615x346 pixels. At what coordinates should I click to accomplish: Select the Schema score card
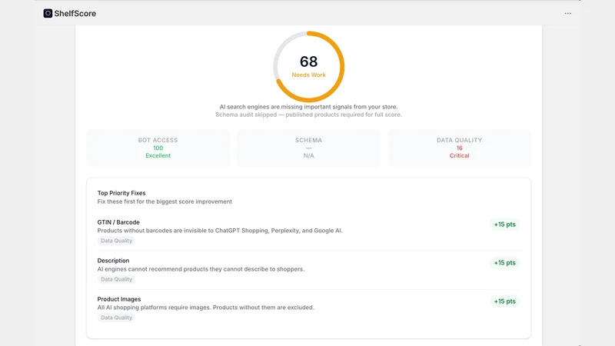309,148
